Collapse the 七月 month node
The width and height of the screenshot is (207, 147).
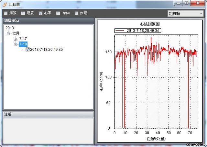pyautogui.click(x=8, y=34)
